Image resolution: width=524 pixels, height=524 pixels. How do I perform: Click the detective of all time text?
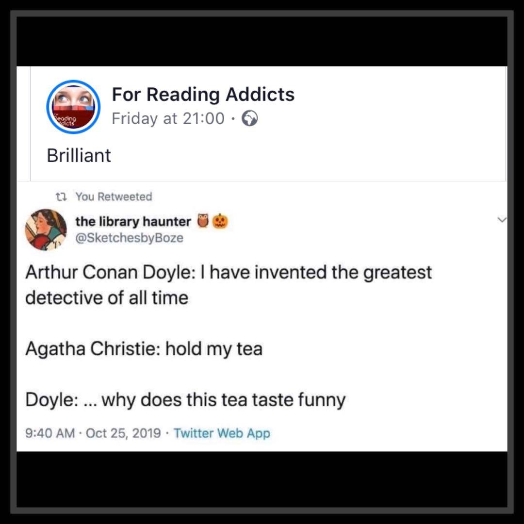107,298
